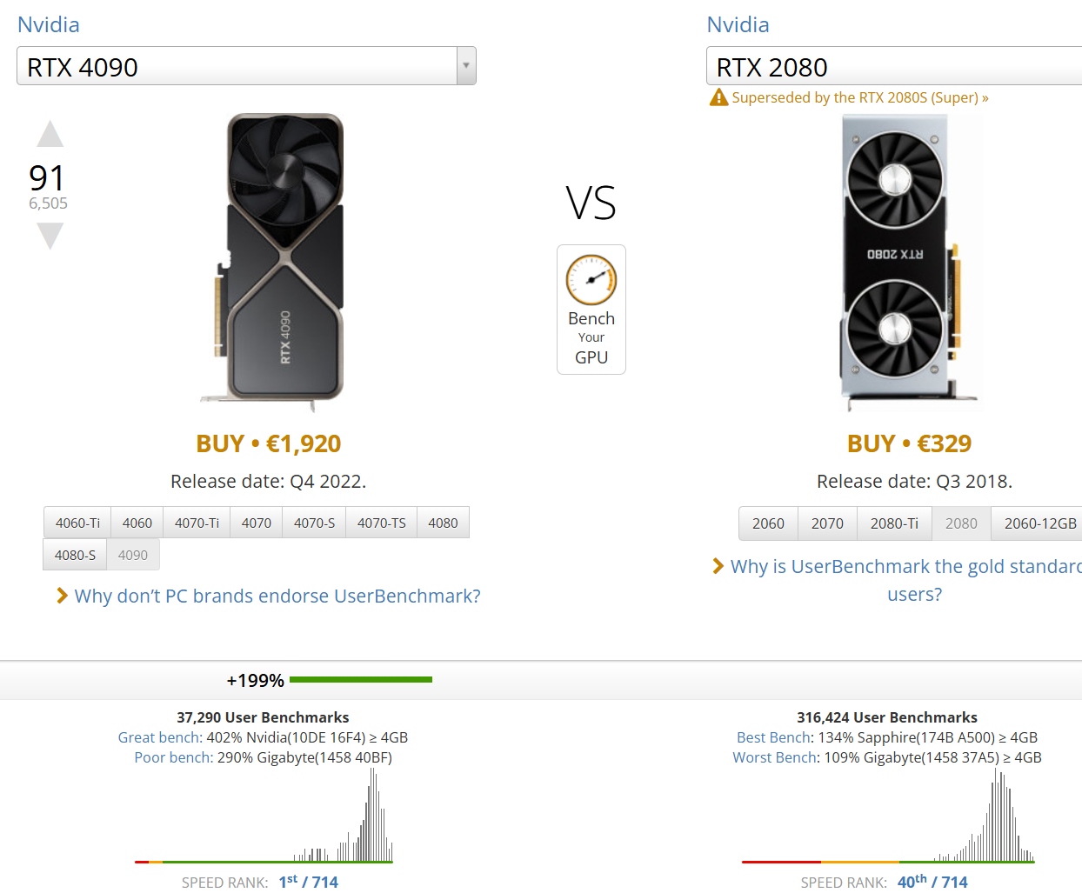Open 'Superseded by the RTX 2080S' link

[859, 97]
